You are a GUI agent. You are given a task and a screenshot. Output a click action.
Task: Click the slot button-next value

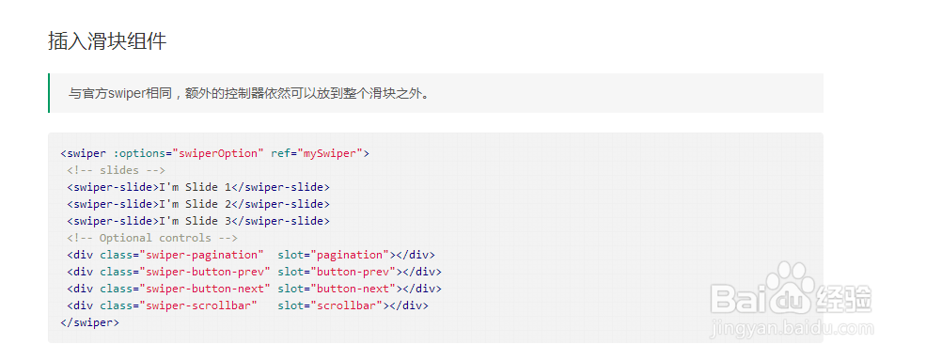click(353, 289)
